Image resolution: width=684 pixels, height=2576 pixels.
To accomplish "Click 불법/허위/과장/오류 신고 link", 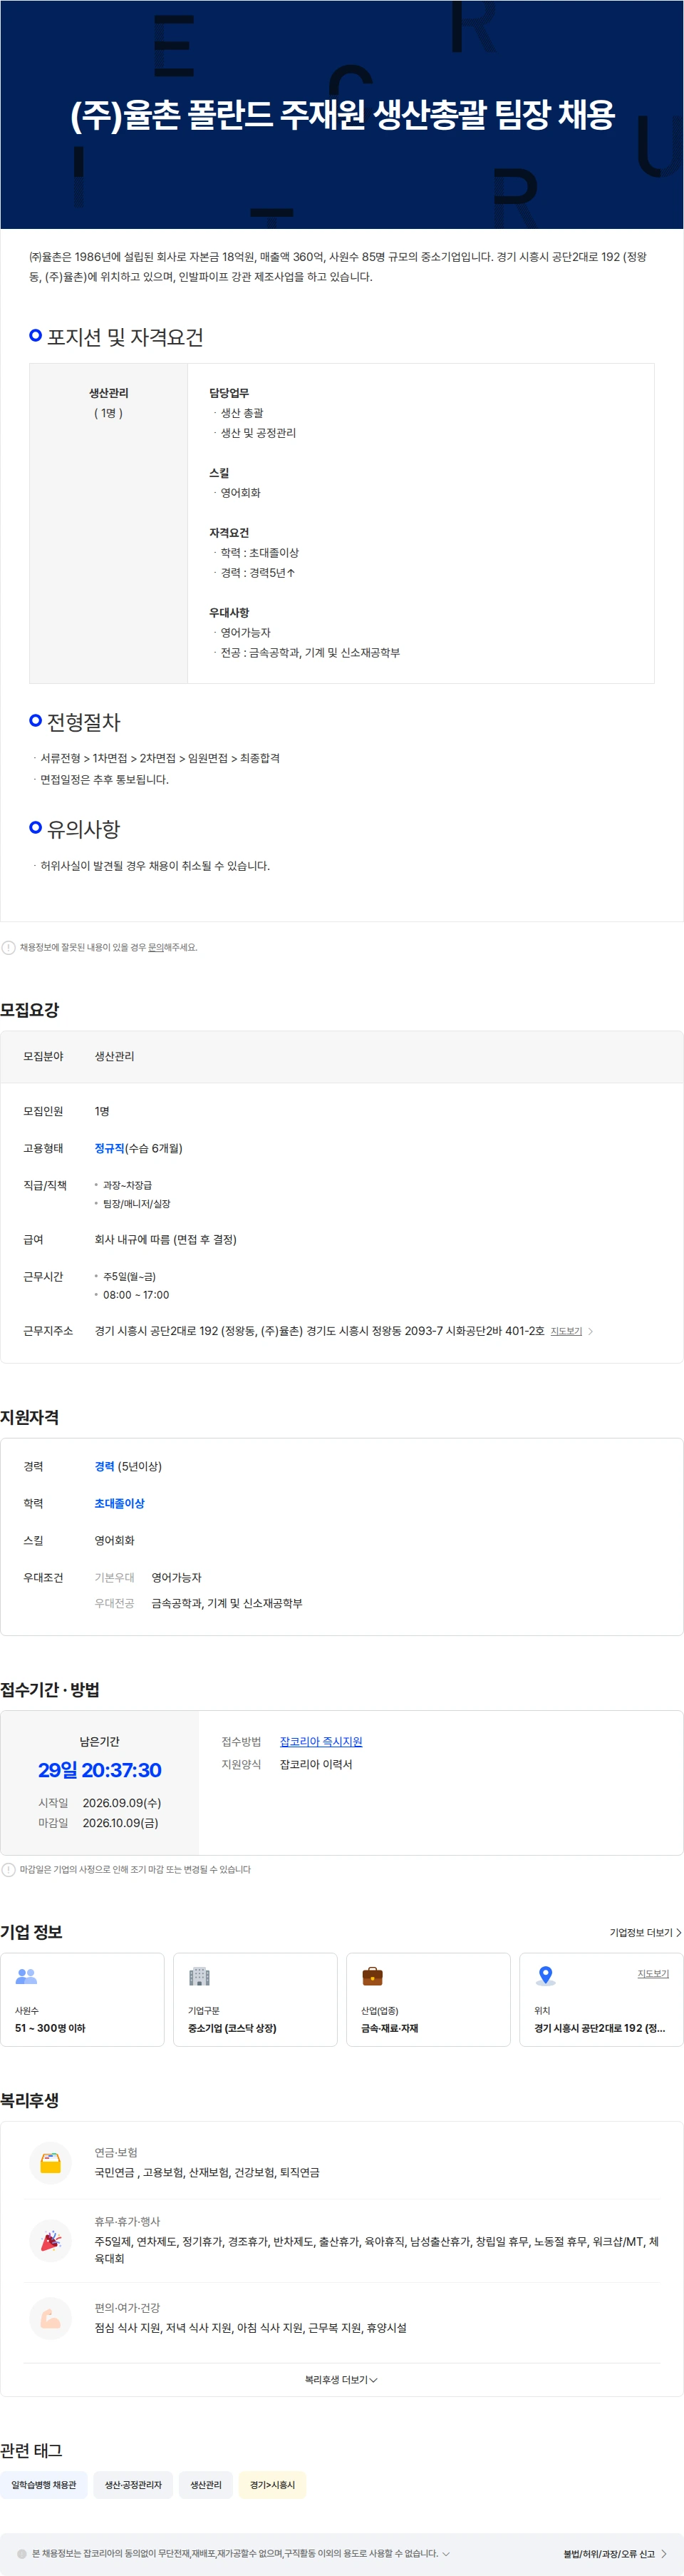I will point(615,2553).
